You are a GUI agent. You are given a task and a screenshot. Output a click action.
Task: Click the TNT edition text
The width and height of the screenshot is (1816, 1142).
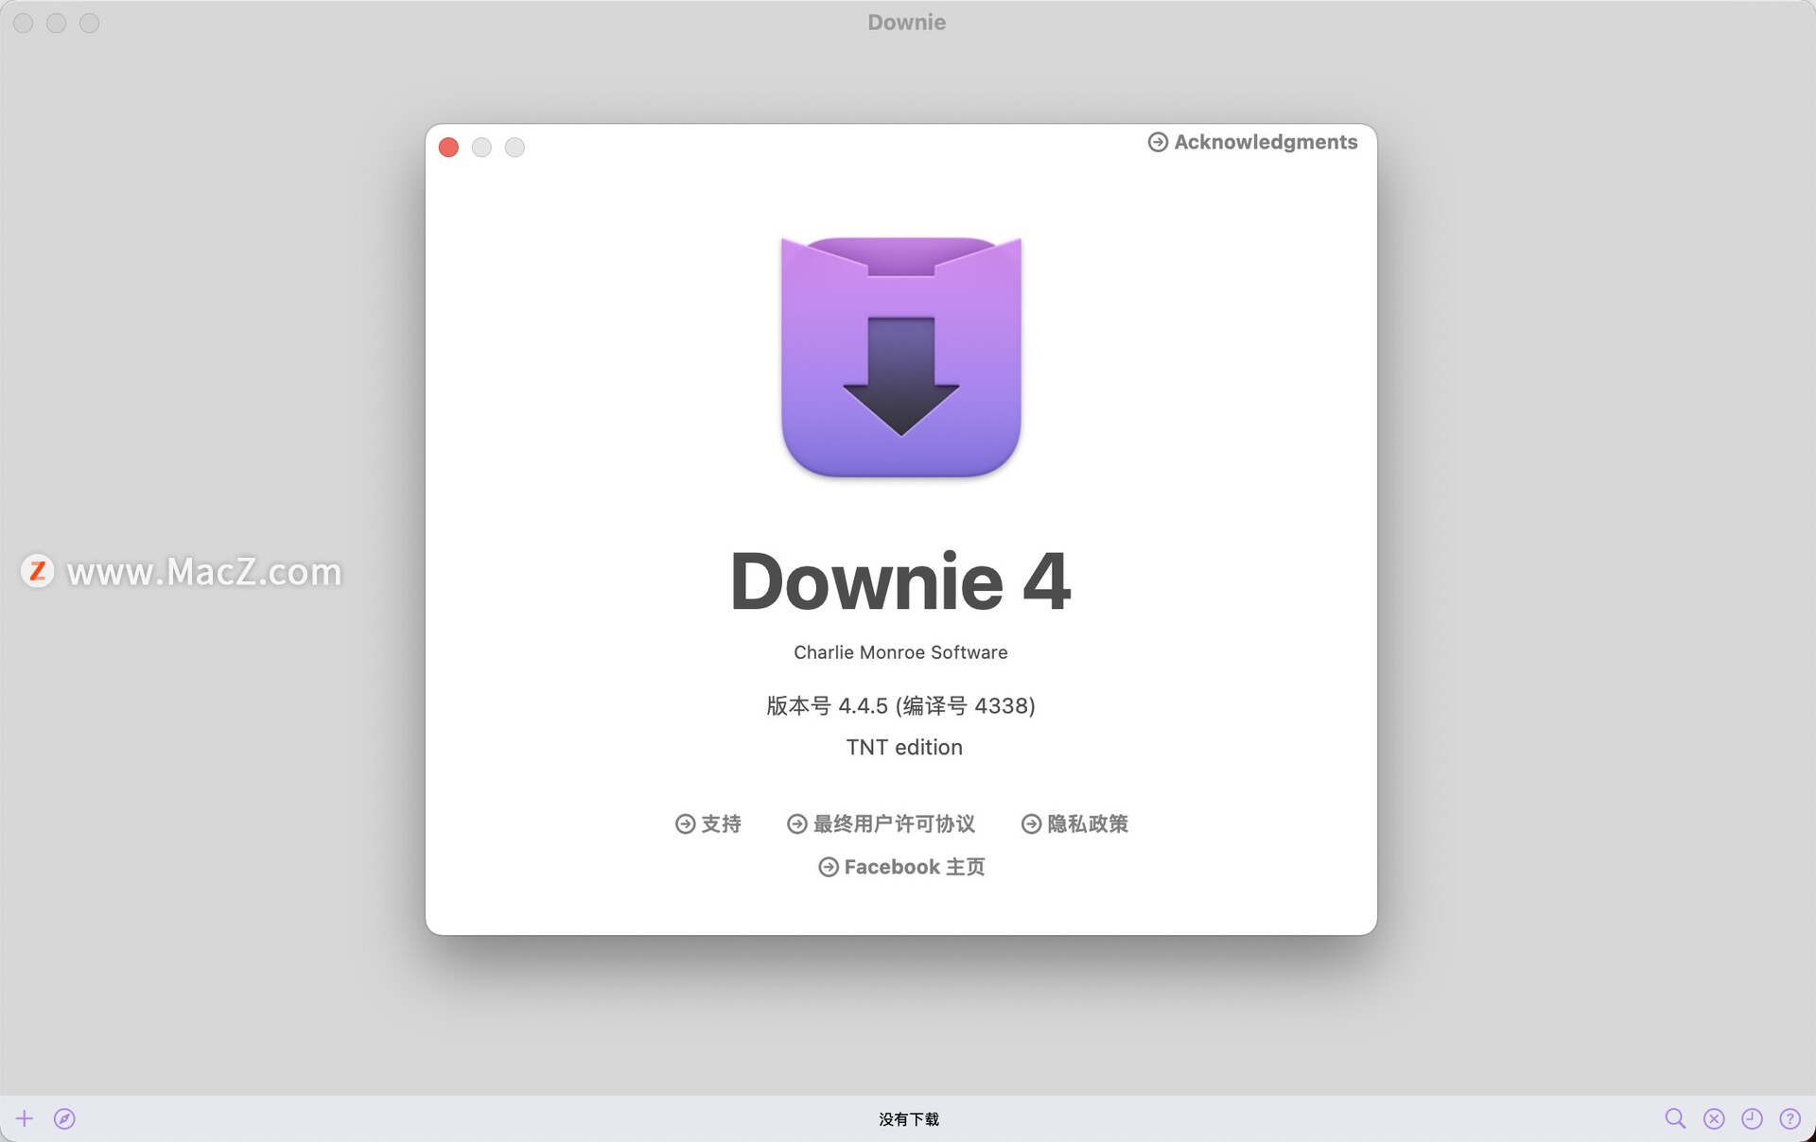click(904, 747)
